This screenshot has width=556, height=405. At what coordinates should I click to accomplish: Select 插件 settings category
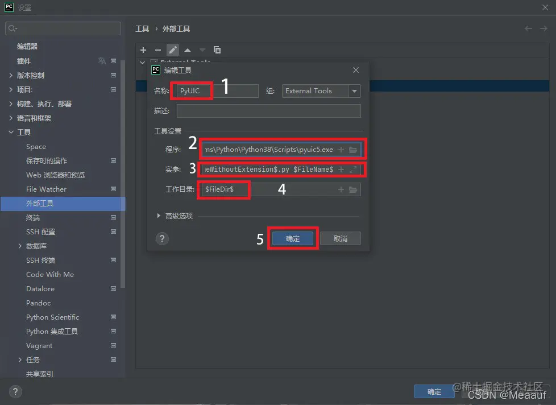click(x=24, y=61)
